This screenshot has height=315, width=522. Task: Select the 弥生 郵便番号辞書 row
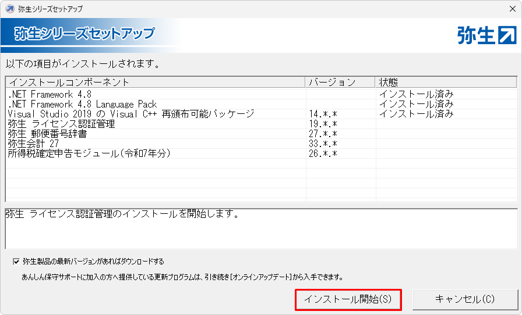click(262, 134)
